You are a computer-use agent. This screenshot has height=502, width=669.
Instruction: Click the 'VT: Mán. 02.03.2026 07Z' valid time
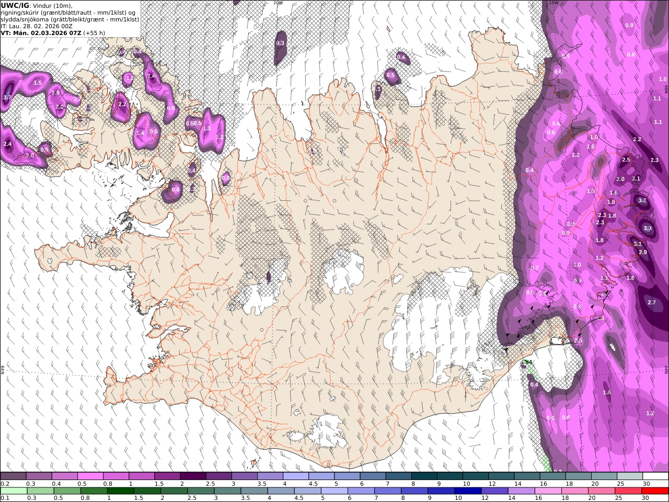tap(41, 32)
